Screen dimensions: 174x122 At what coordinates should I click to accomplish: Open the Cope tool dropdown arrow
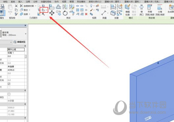click(x=36, y=6)
